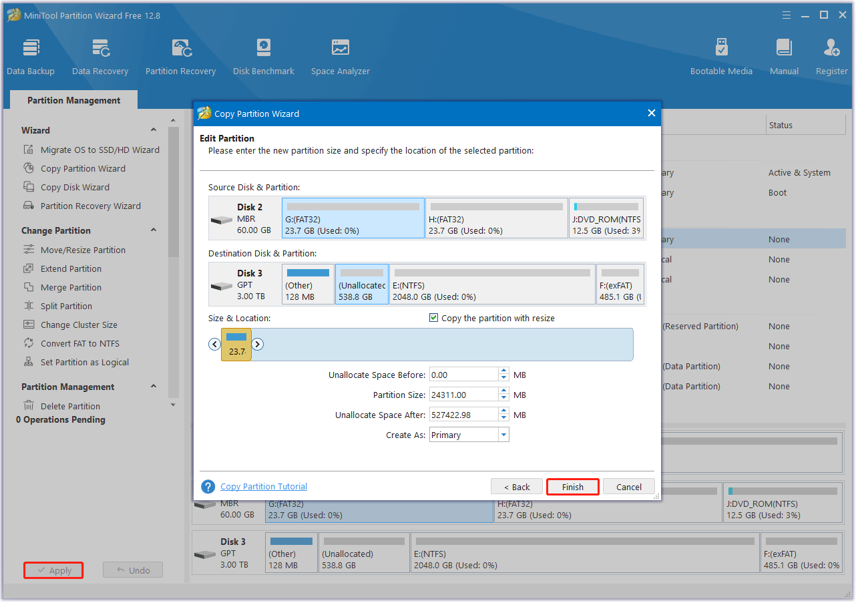Viewport: 856px width, 603px height.
Task: Click the Move/Resize Partition icon
Action: [29, 250]
